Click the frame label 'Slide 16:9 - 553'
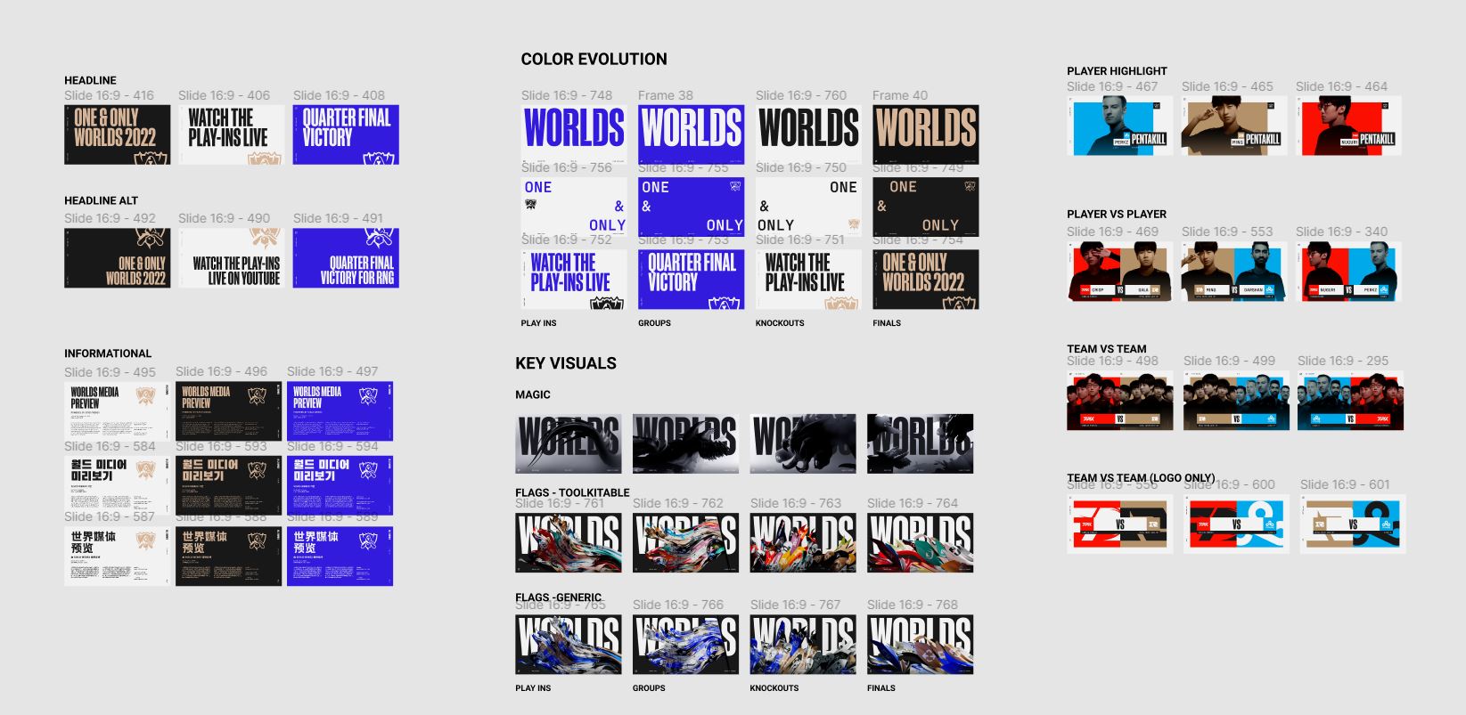Image resolution: width=1466 pixels, height=715 pixels. point(1227,232)
